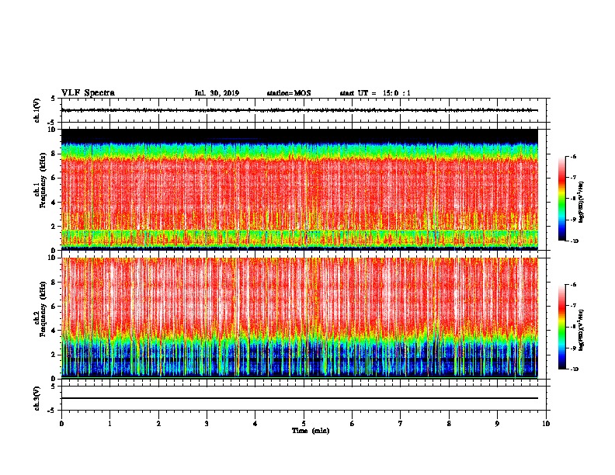This screenshot has width=615, height=475.
Task: Click the ch.3 flat voltage trace line
Action: point(300,398)
